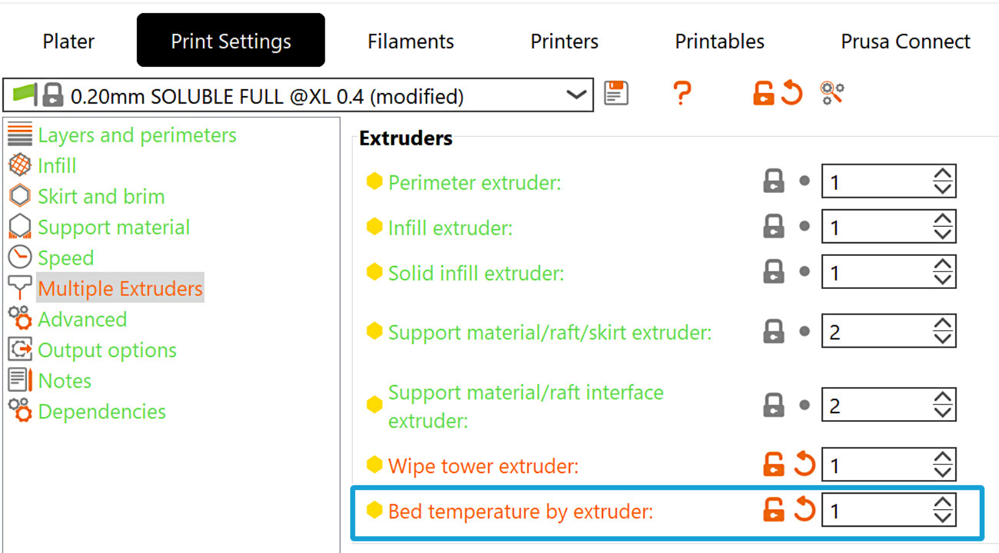The width and height of the screenshot is (999, 553).
Task: Toggle the toolbar orange unlocked padlock icon
Action: click(763, 93)
